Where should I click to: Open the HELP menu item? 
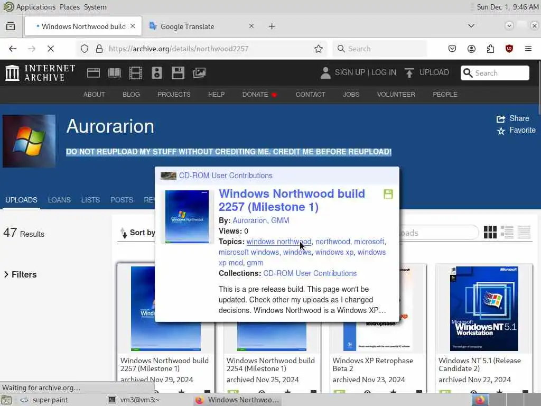[x=216, y=94]
